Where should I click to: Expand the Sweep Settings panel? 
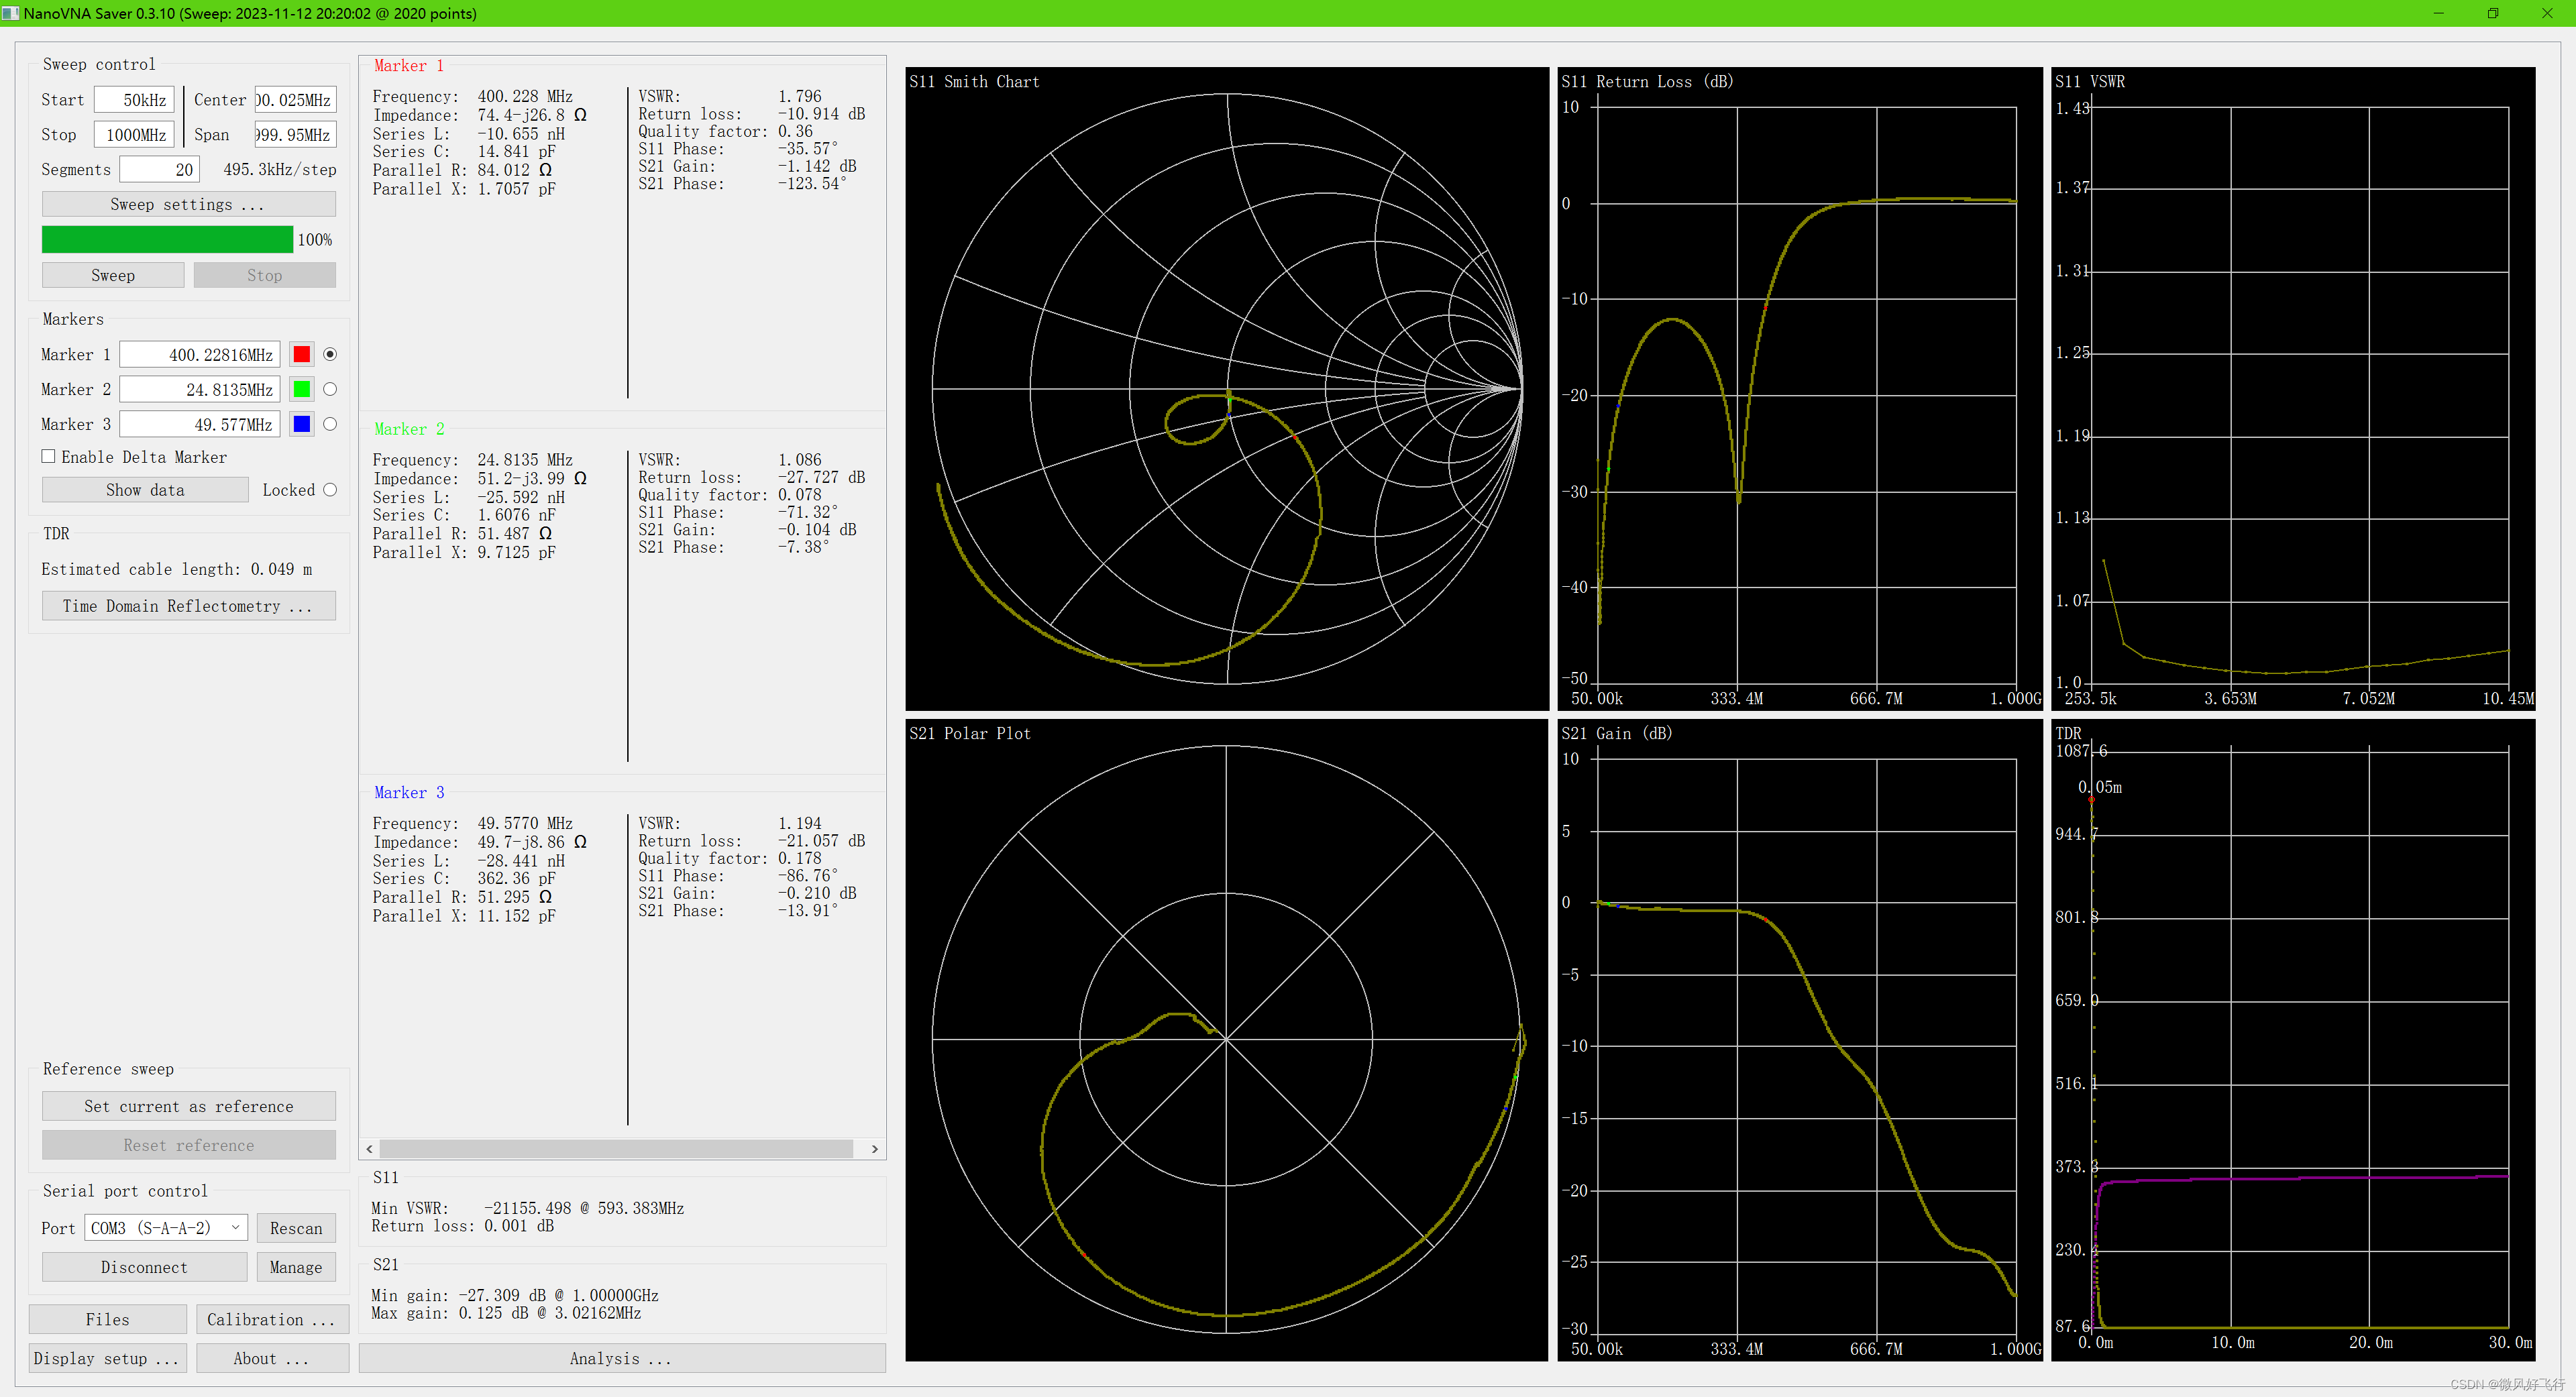pos(186,205)
